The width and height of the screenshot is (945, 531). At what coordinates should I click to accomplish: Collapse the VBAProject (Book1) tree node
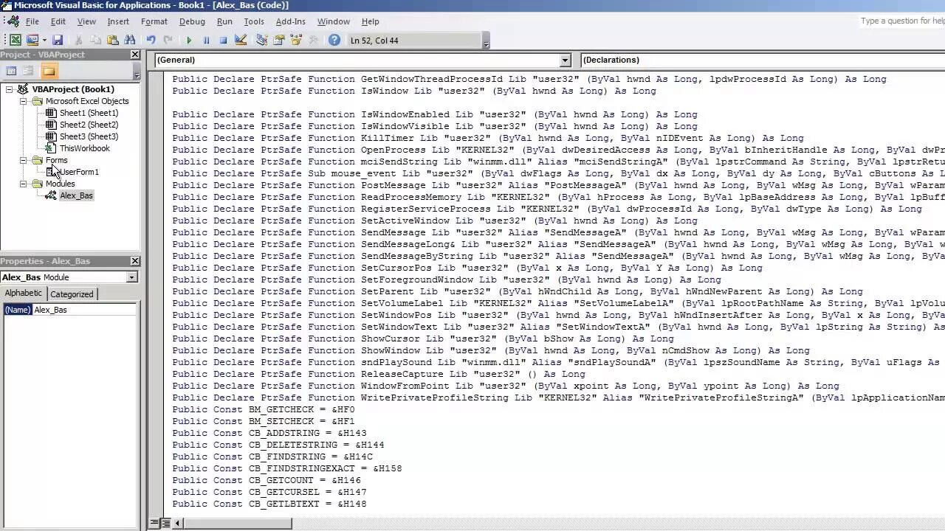click(x=9, y=89)
